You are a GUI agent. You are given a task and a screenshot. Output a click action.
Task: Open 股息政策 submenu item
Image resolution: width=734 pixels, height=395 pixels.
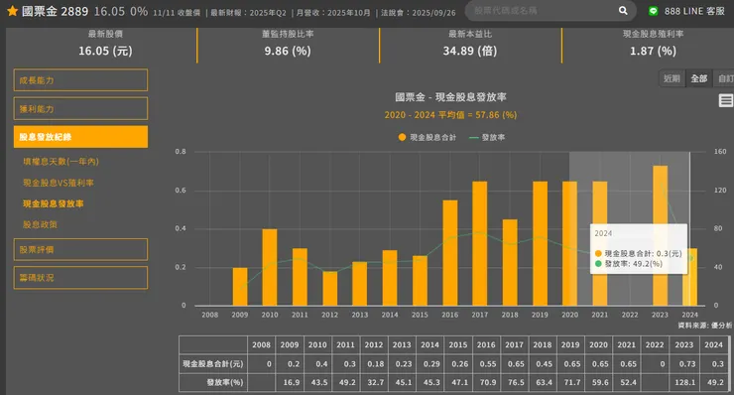click(40, 224)
